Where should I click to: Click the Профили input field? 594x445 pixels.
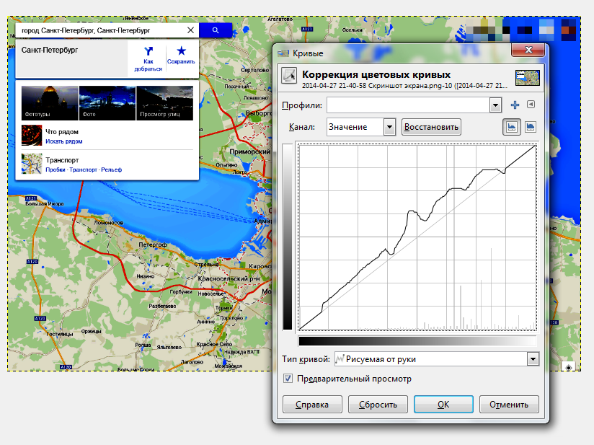[408, 105]
